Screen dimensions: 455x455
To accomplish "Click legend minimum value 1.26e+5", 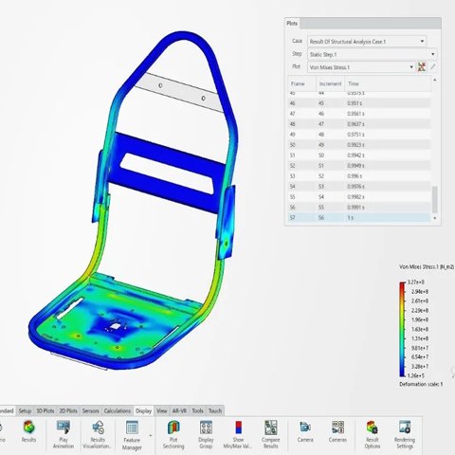I will (416, 375).
